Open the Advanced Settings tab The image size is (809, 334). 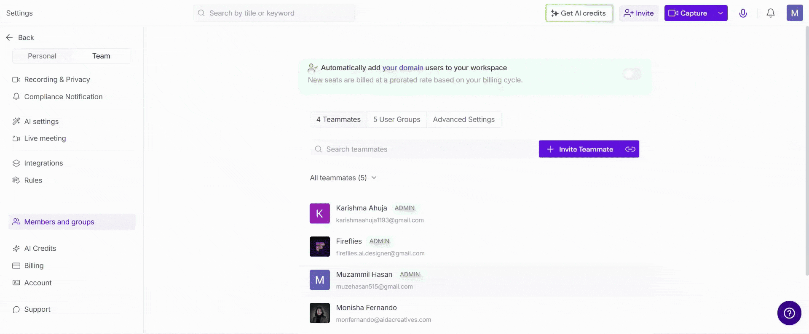pyautogui.click(x=464, y=119)
